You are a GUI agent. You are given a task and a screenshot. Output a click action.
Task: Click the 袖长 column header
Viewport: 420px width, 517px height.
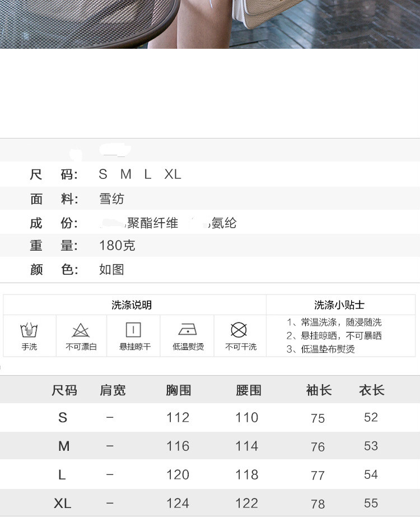tap(319, 390)
